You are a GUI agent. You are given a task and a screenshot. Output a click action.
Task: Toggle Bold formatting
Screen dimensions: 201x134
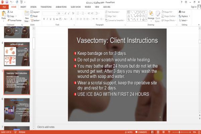coord(44,19)
